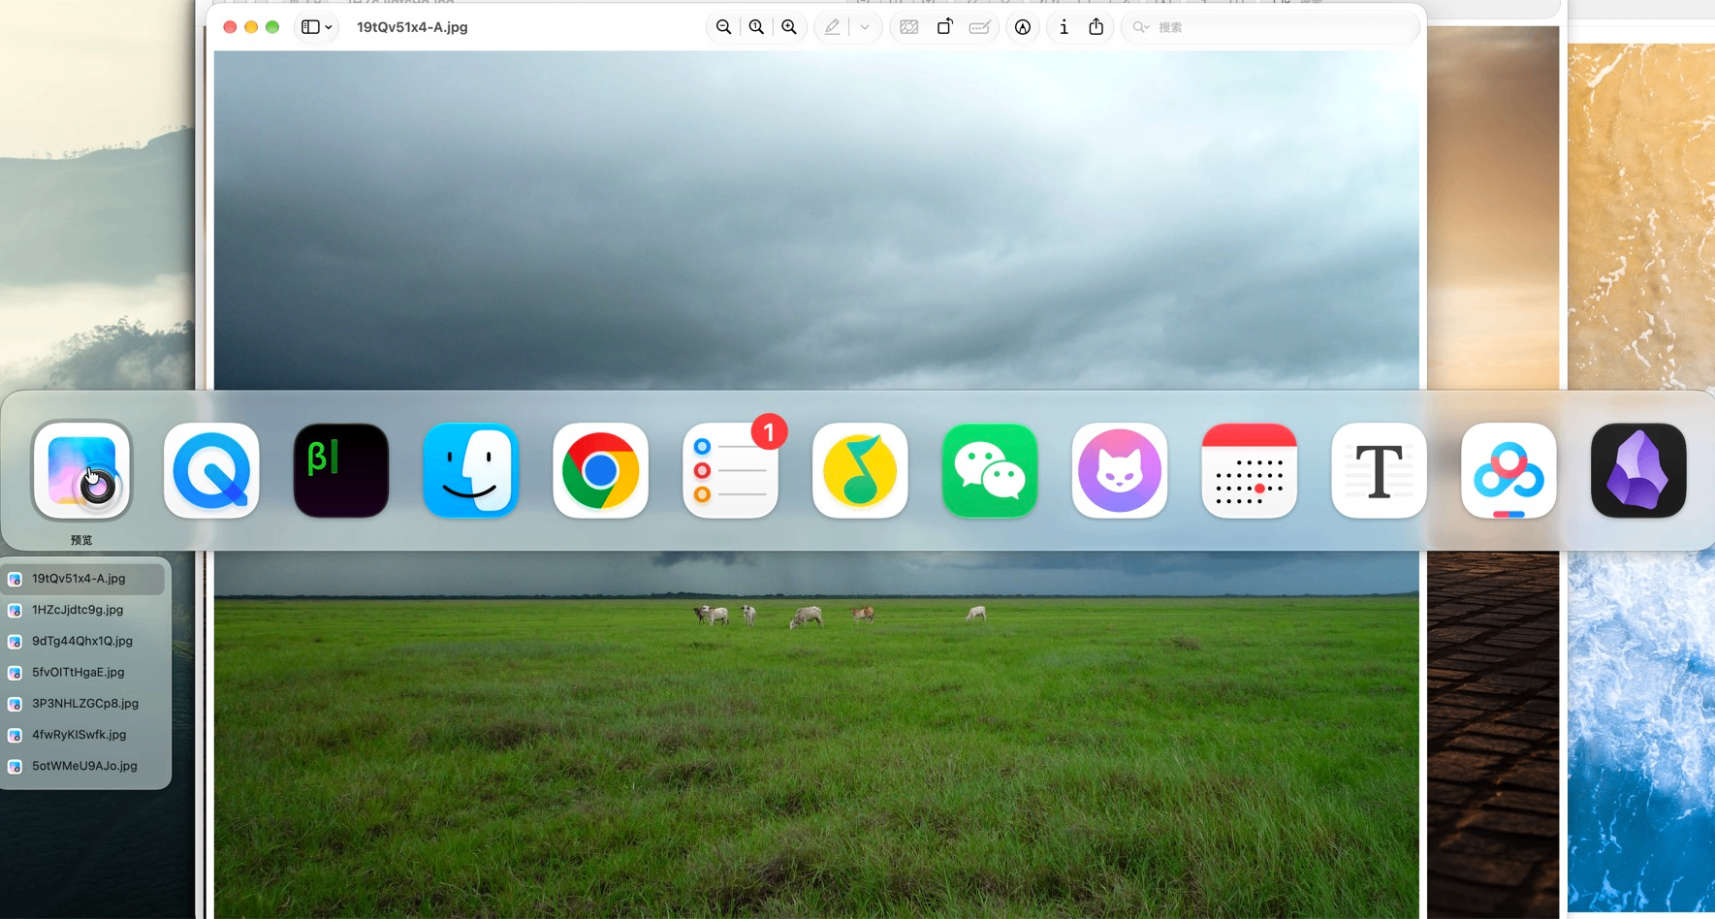Switch to Finder in the app switcher
Viewport: 1715px width, 919px height.
tap(471, 470)
